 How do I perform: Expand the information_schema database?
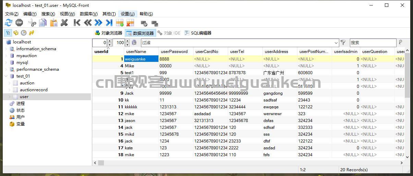click(6, 49)
